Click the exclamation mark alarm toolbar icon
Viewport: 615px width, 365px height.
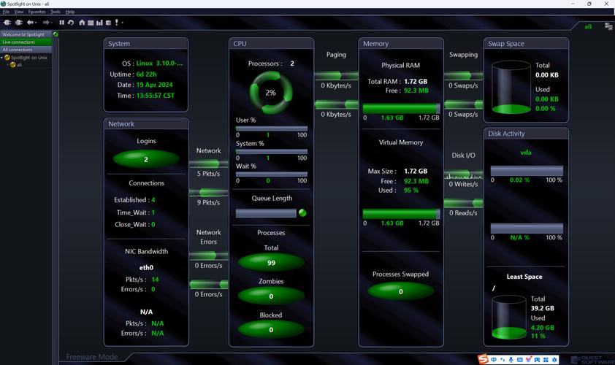pos(115,23)
